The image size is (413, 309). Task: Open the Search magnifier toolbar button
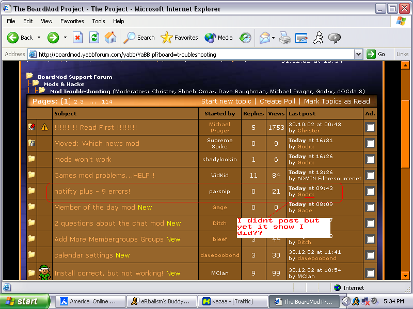(139, 38)
